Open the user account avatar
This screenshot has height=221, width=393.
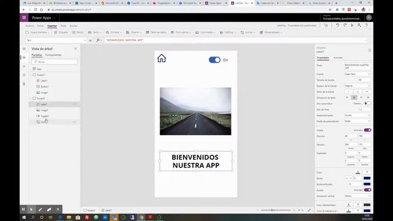click(x=368, y=18)
